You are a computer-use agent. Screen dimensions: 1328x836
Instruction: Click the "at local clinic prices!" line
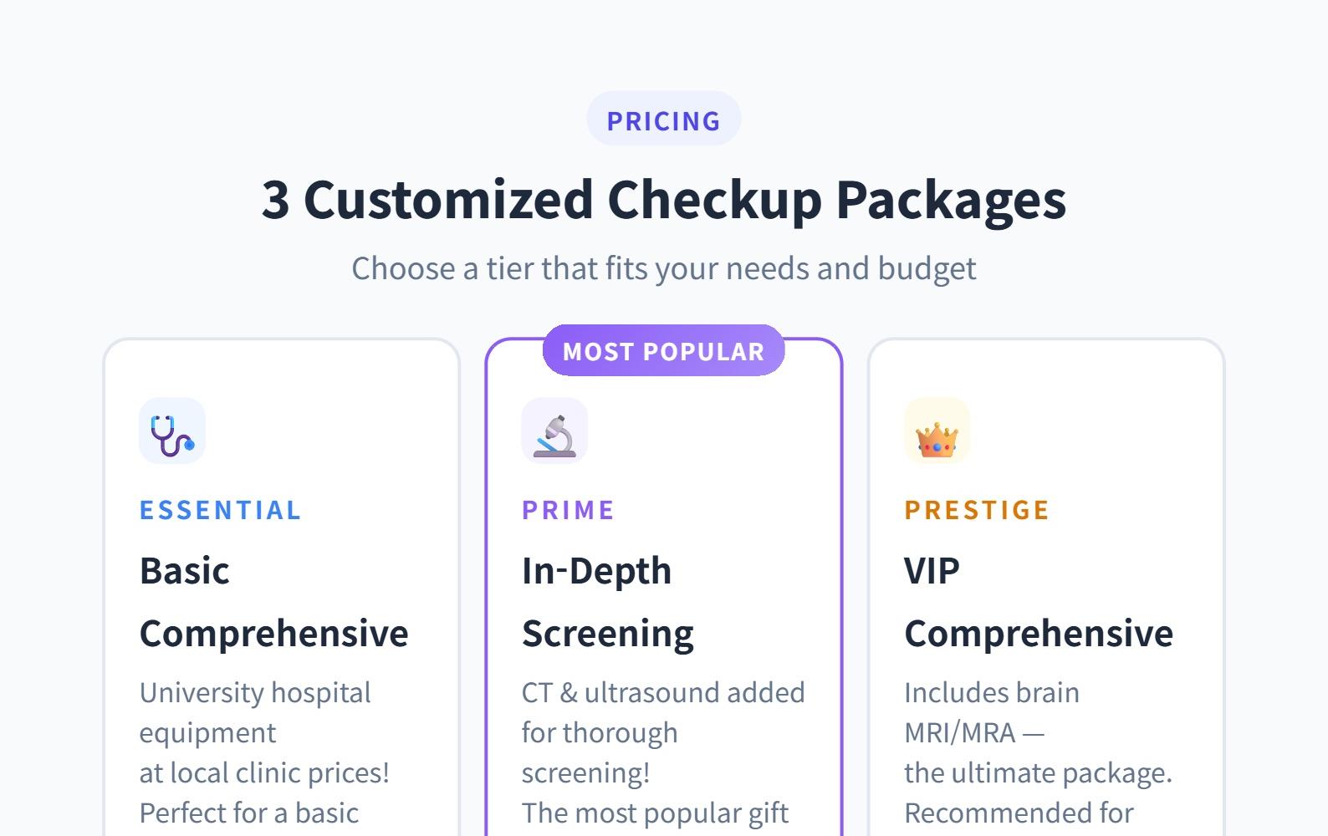[x=264, y=772]
